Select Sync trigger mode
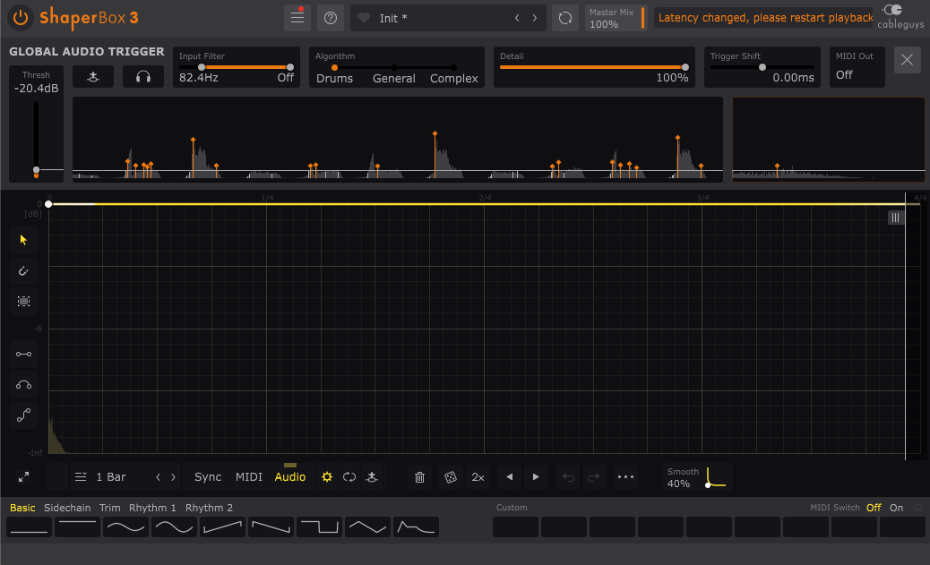The height and width of the screenshot is (565, 930). (x=208, y=477)
